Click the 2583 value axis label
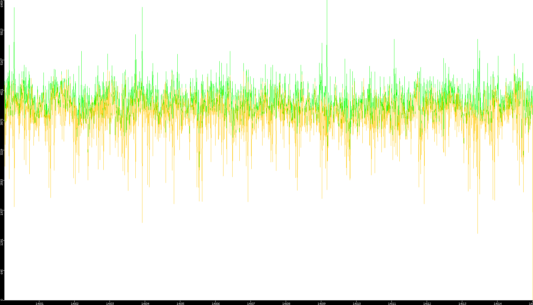 [2, 182]
